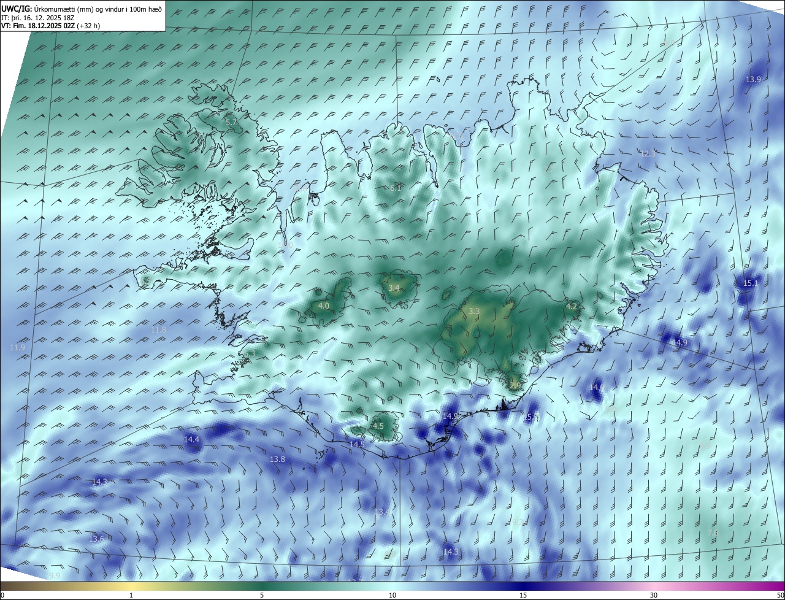Viewport: 785px width, 600px height.
Task: Click the 2.9 value label
Action: [515, 385]
